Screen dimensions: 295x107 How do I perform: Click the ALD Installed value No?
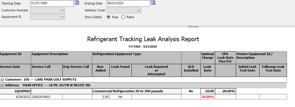(x=191, y=91)
